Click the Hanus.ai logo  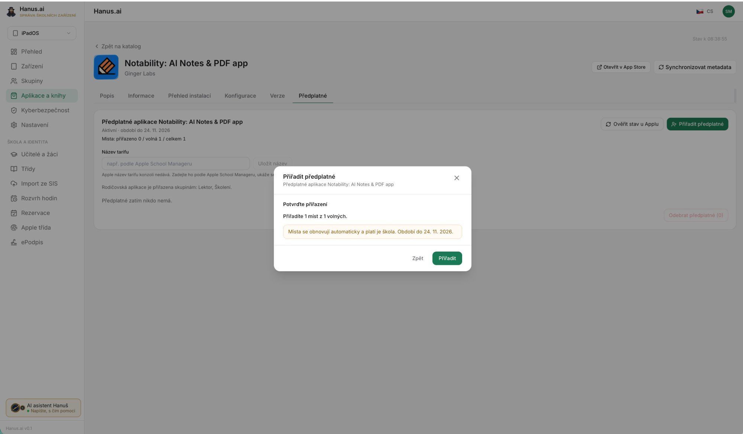click(x=11, y=12)
